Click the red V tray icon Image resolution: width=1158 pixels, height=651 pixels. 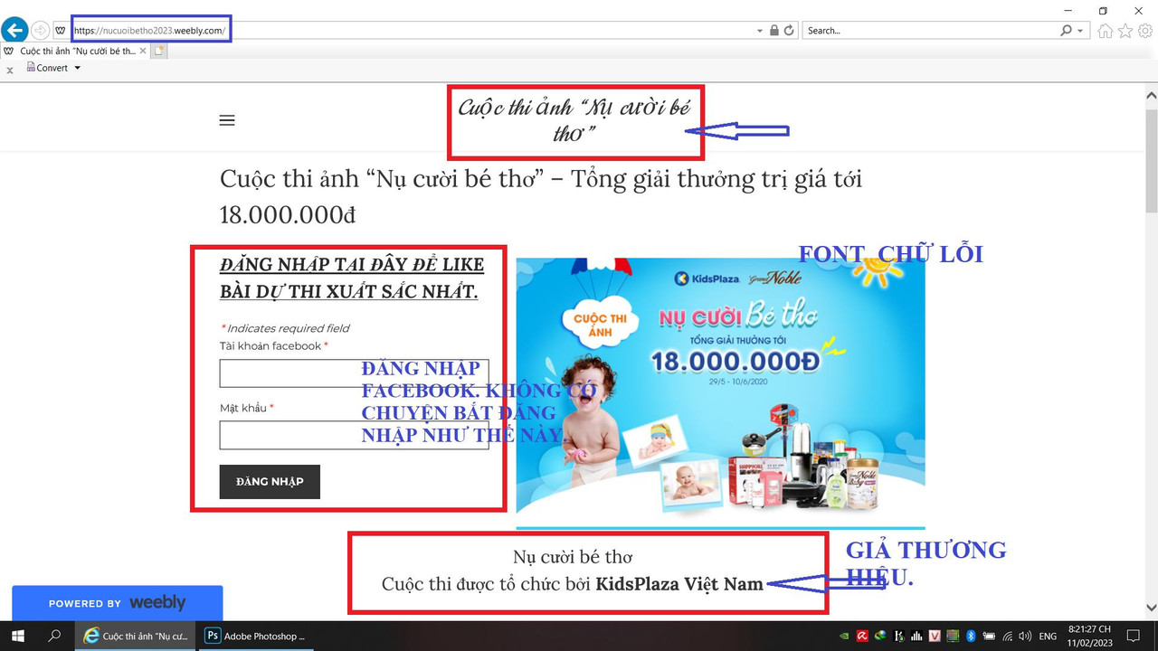(x=935, y=637)
